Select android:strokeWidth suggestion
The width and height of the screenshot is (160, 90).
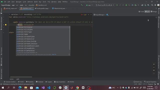point(43,48)
